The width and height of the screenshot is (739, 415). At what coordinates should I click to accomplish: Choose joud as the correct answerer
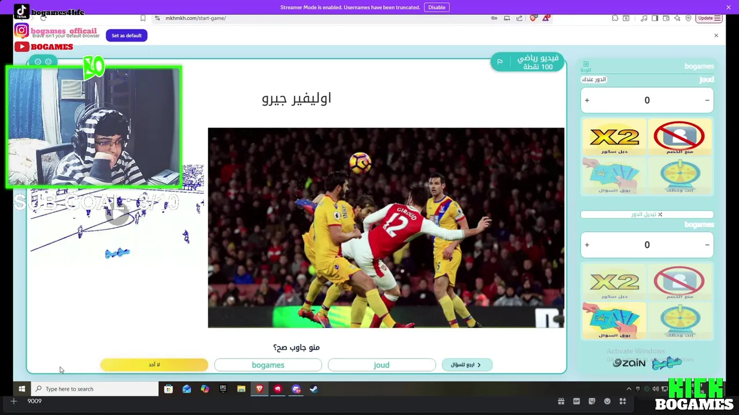382,365
